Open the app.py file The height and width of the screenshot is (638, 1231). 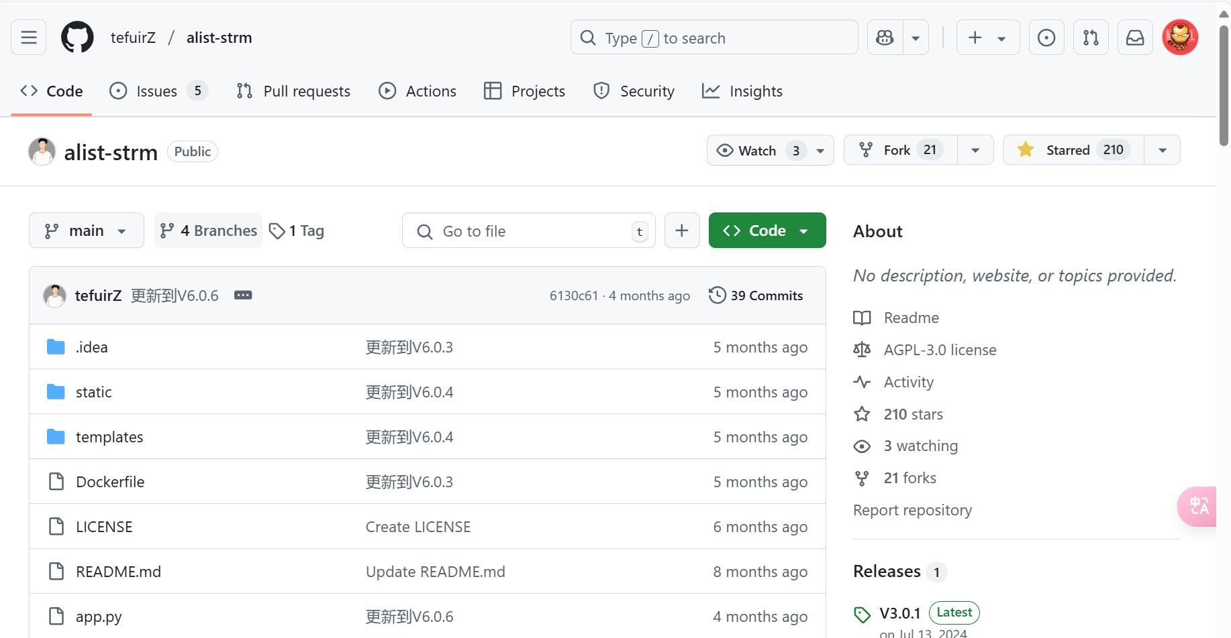click(x=99, y=617)
